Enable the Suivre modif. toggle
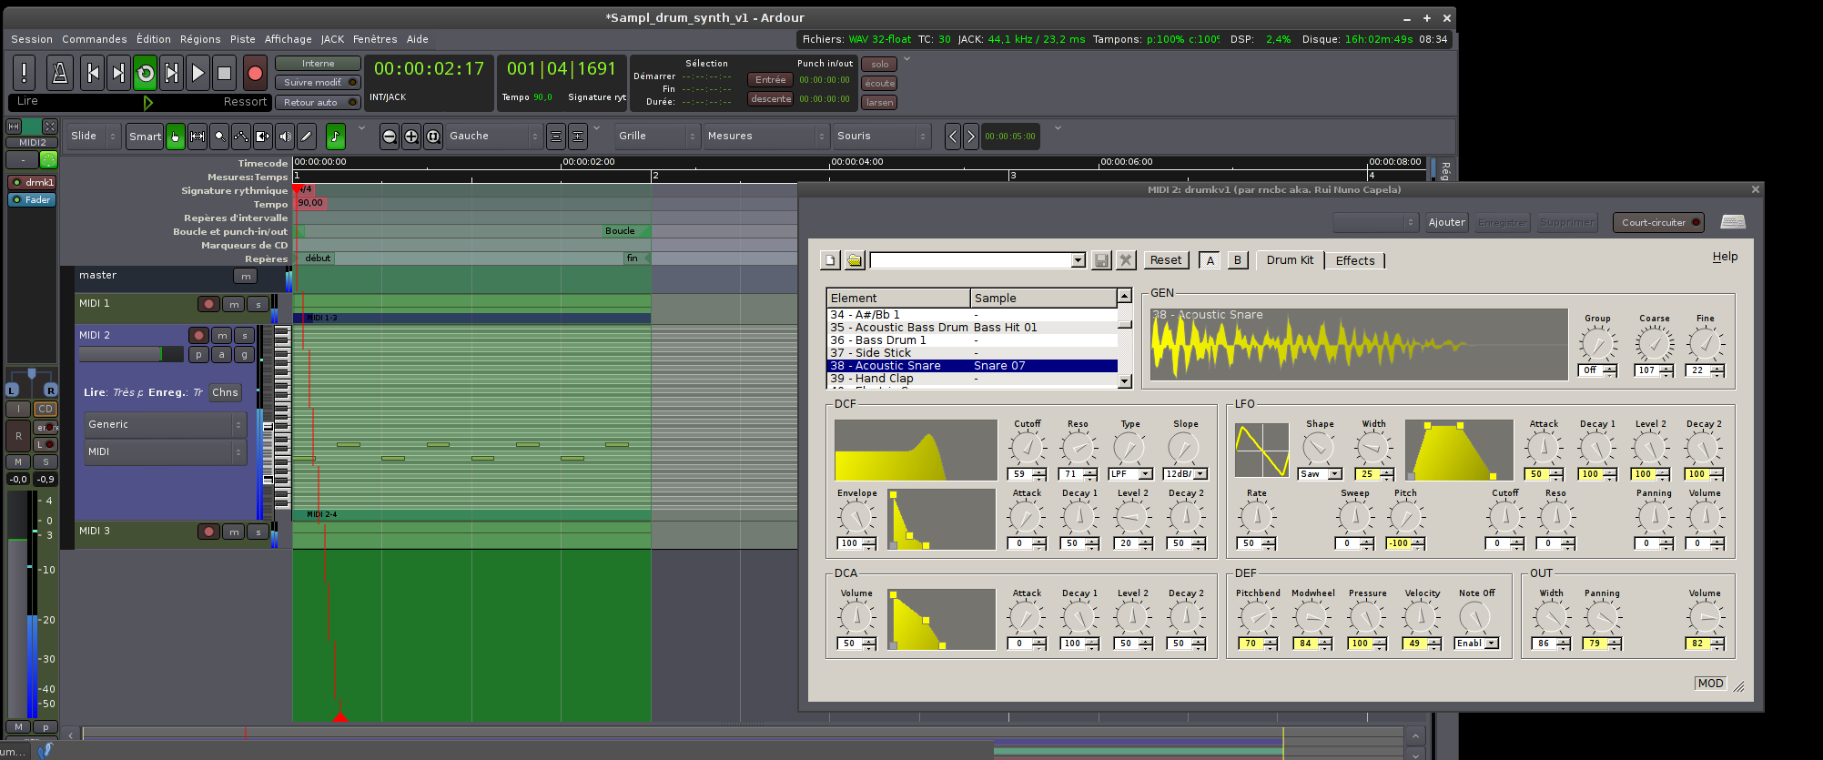The width and height of the screenshot is (1823, 760). coord(318,82)
